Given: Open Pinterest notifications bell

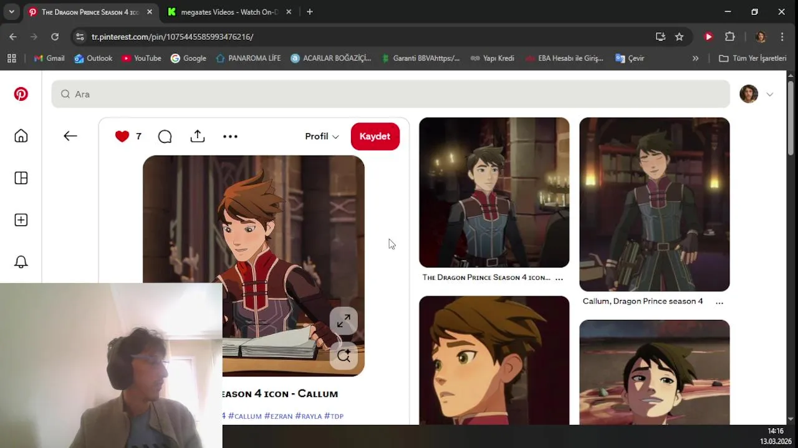Looking at the screenshot, I should 21,262.
